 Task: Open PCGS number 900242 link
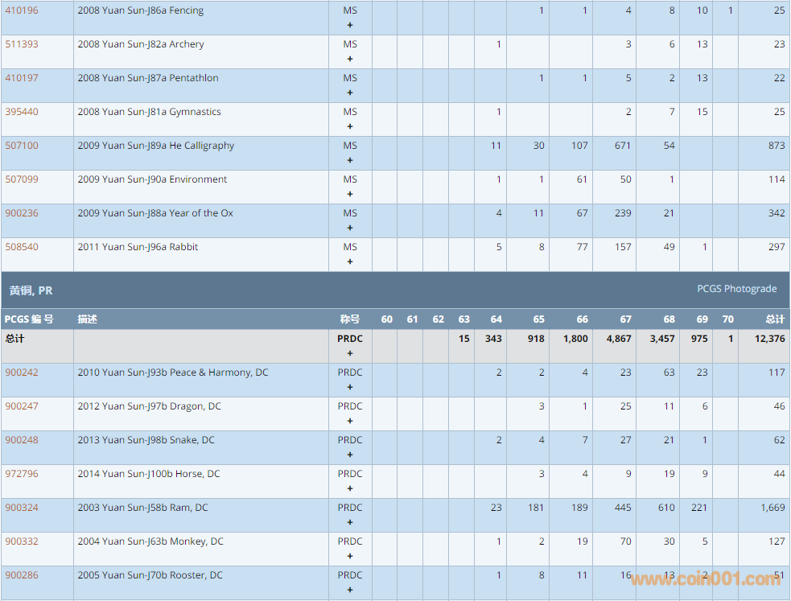tap(22, 373)
